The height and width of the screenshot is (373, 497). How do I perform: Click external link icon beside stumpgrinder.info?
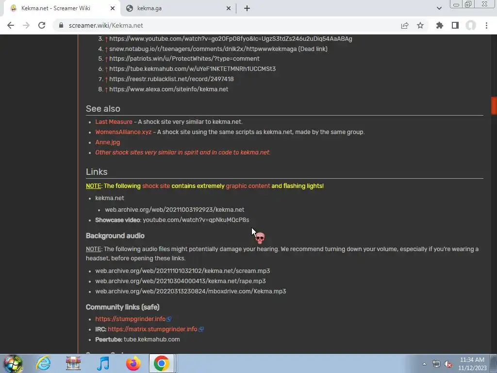pos(169,319)
